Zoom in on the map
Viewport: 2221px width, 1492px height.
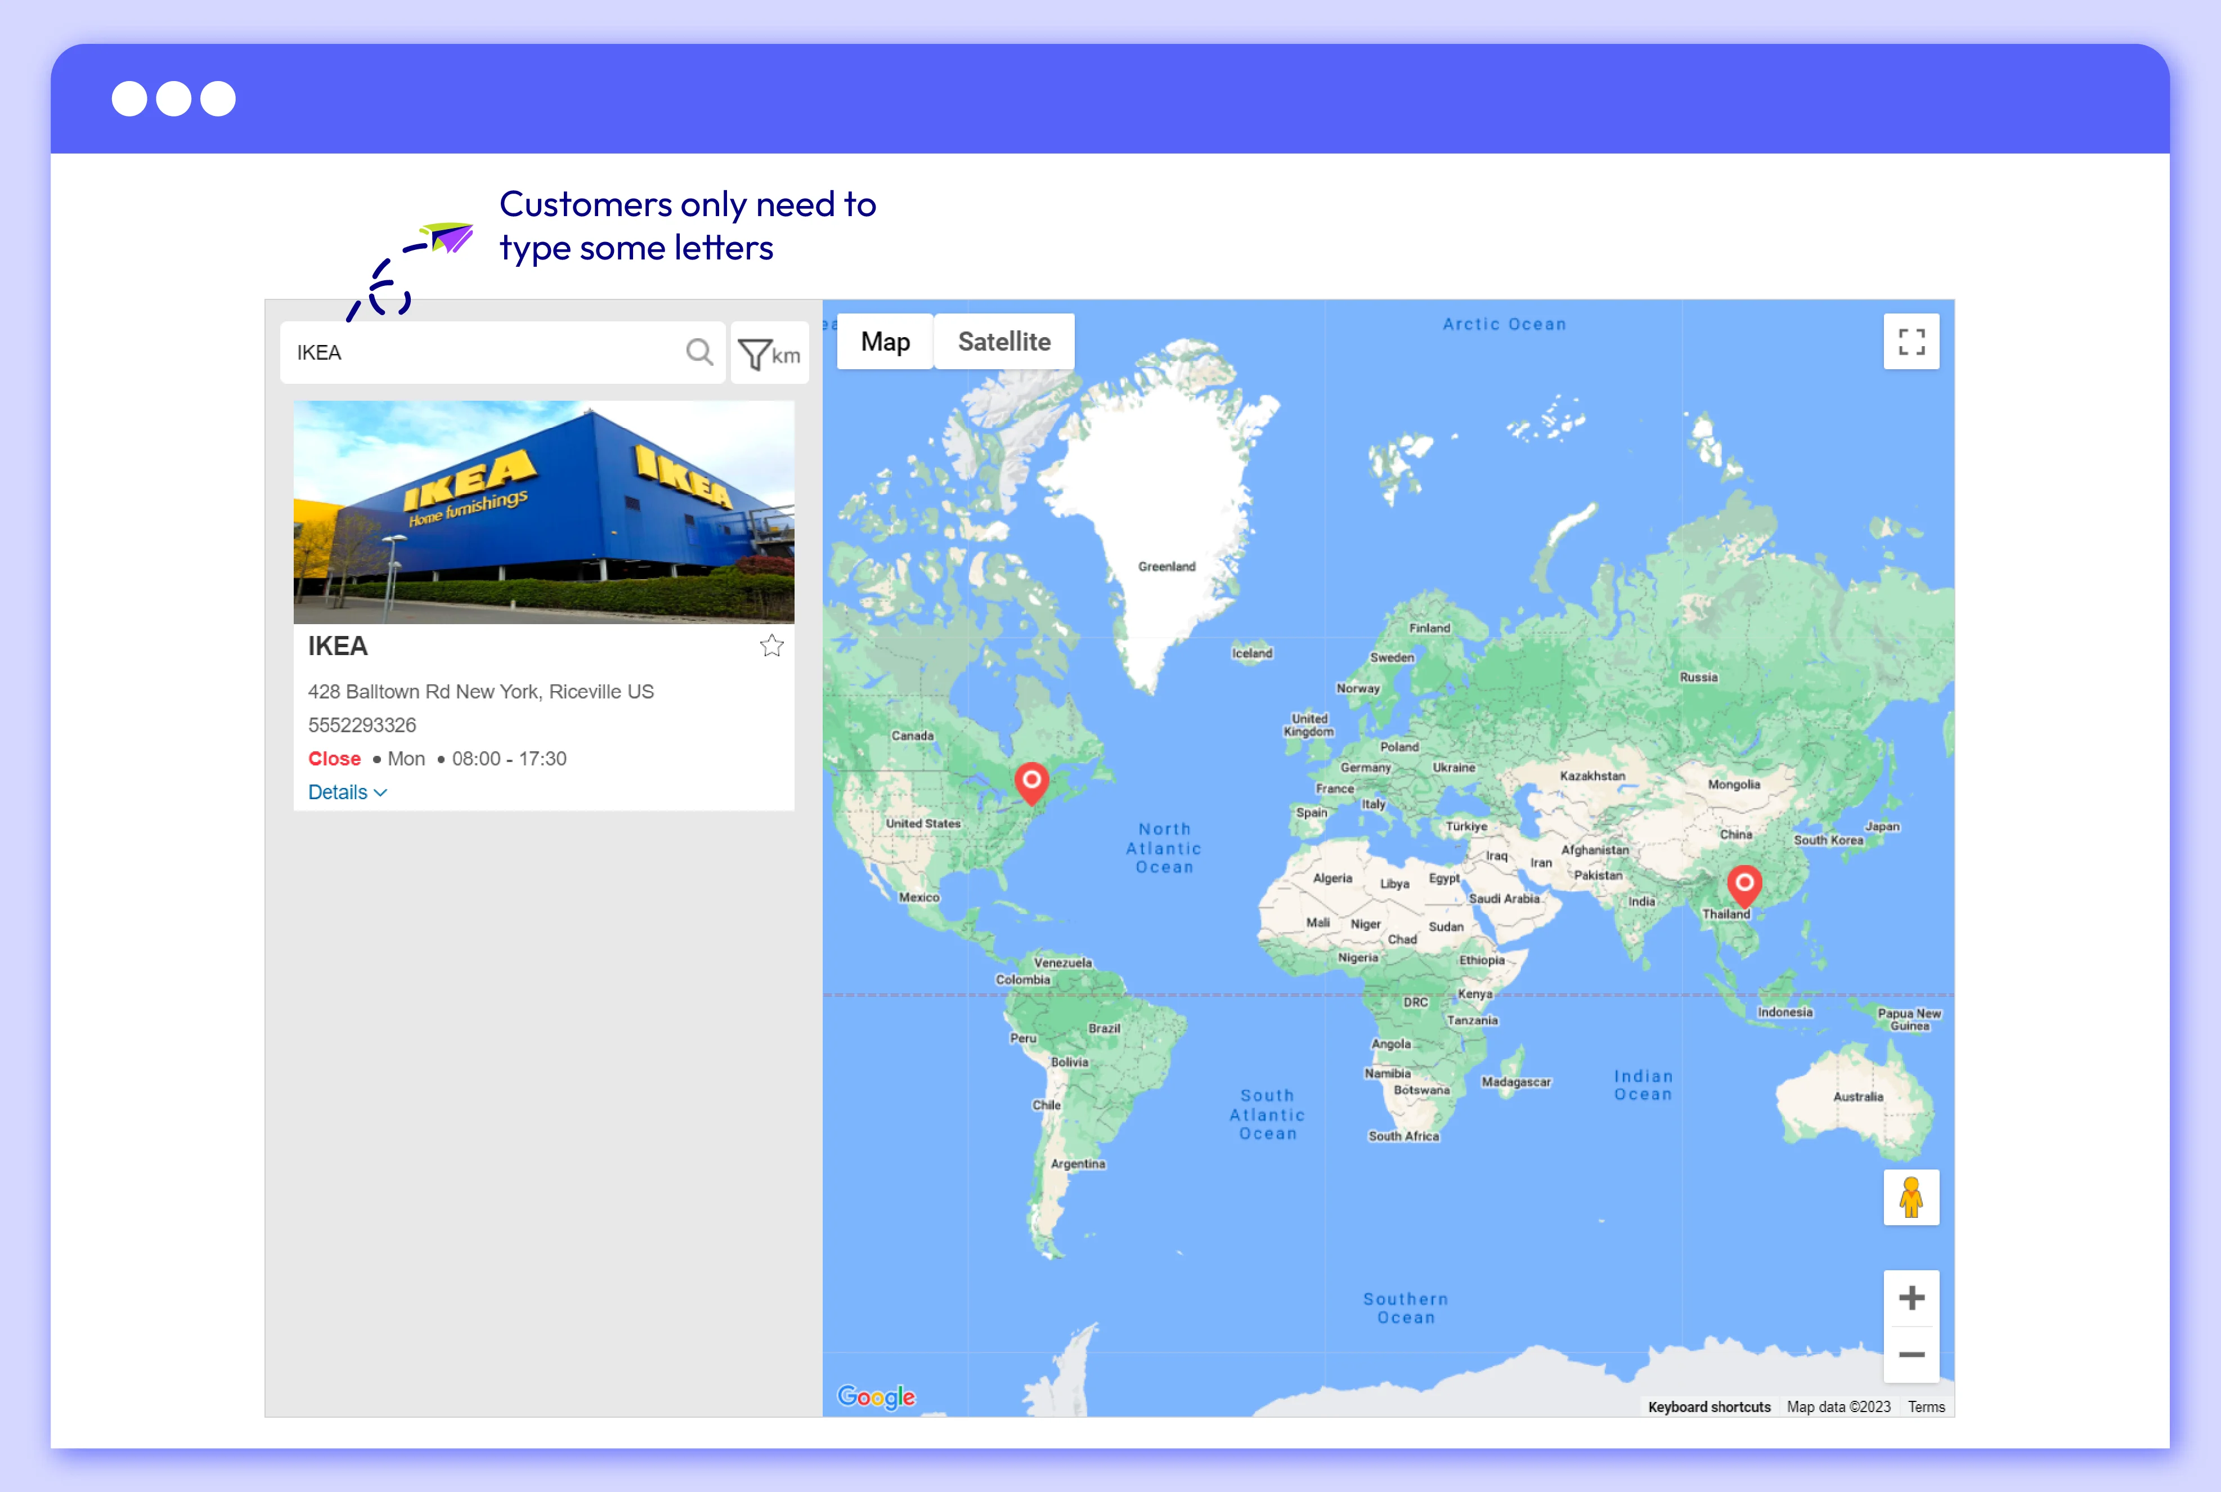(x=1911, y=1298)
